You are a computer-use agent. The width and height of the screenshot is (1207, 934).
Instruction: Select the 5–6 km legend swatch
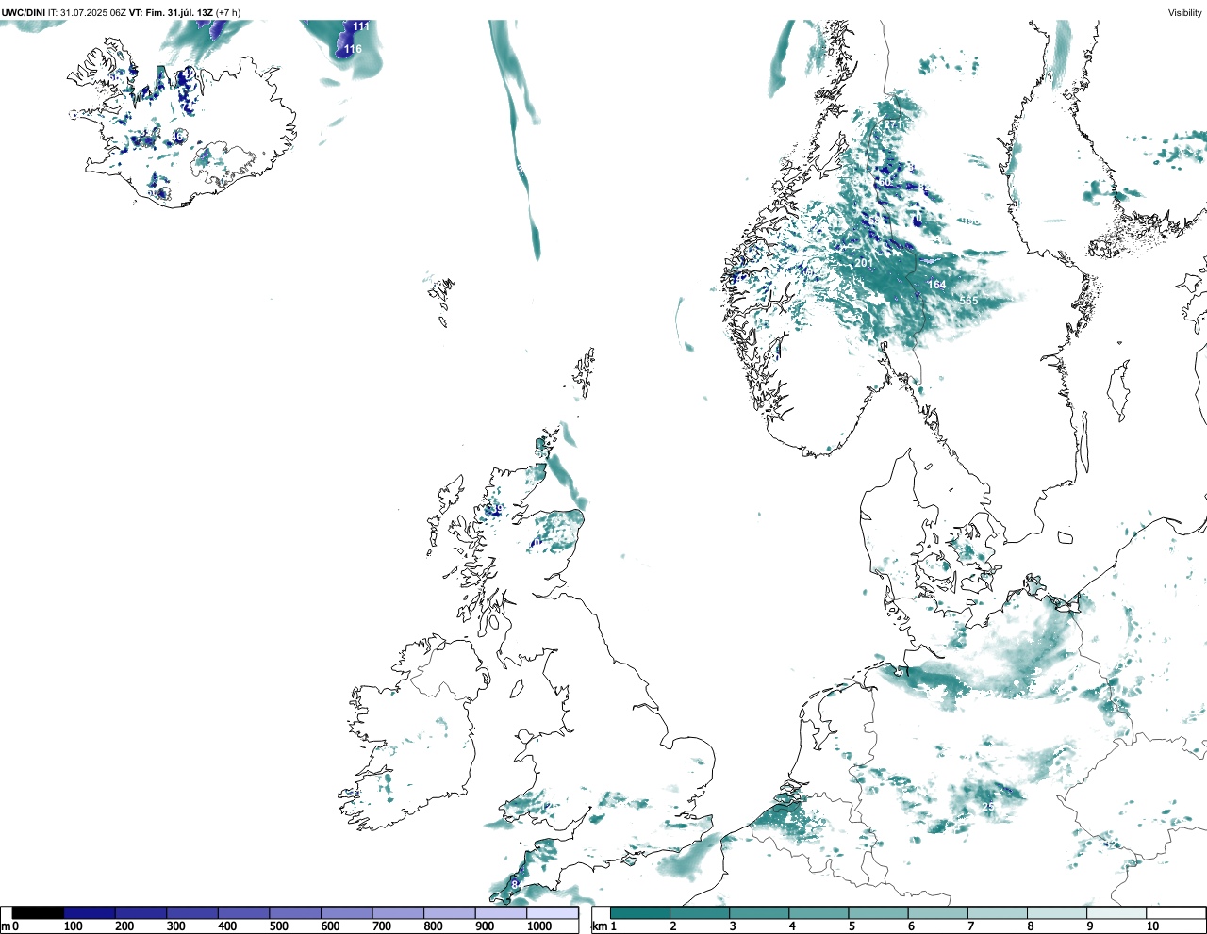click(878, 913)
